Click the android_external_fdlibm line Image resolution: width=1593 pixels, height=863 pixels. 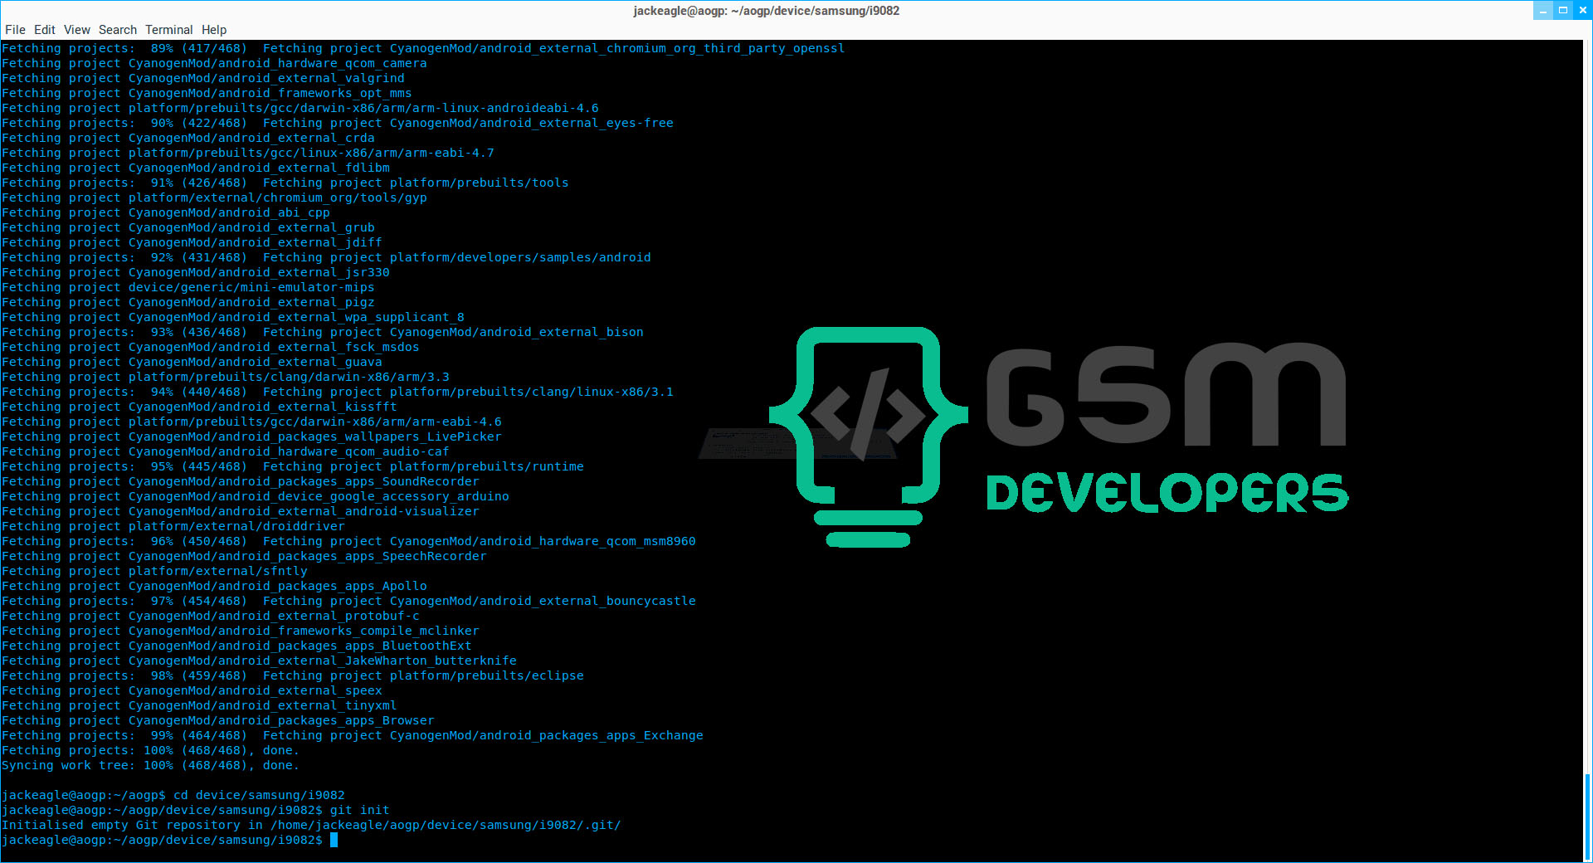tap(196, 168)
